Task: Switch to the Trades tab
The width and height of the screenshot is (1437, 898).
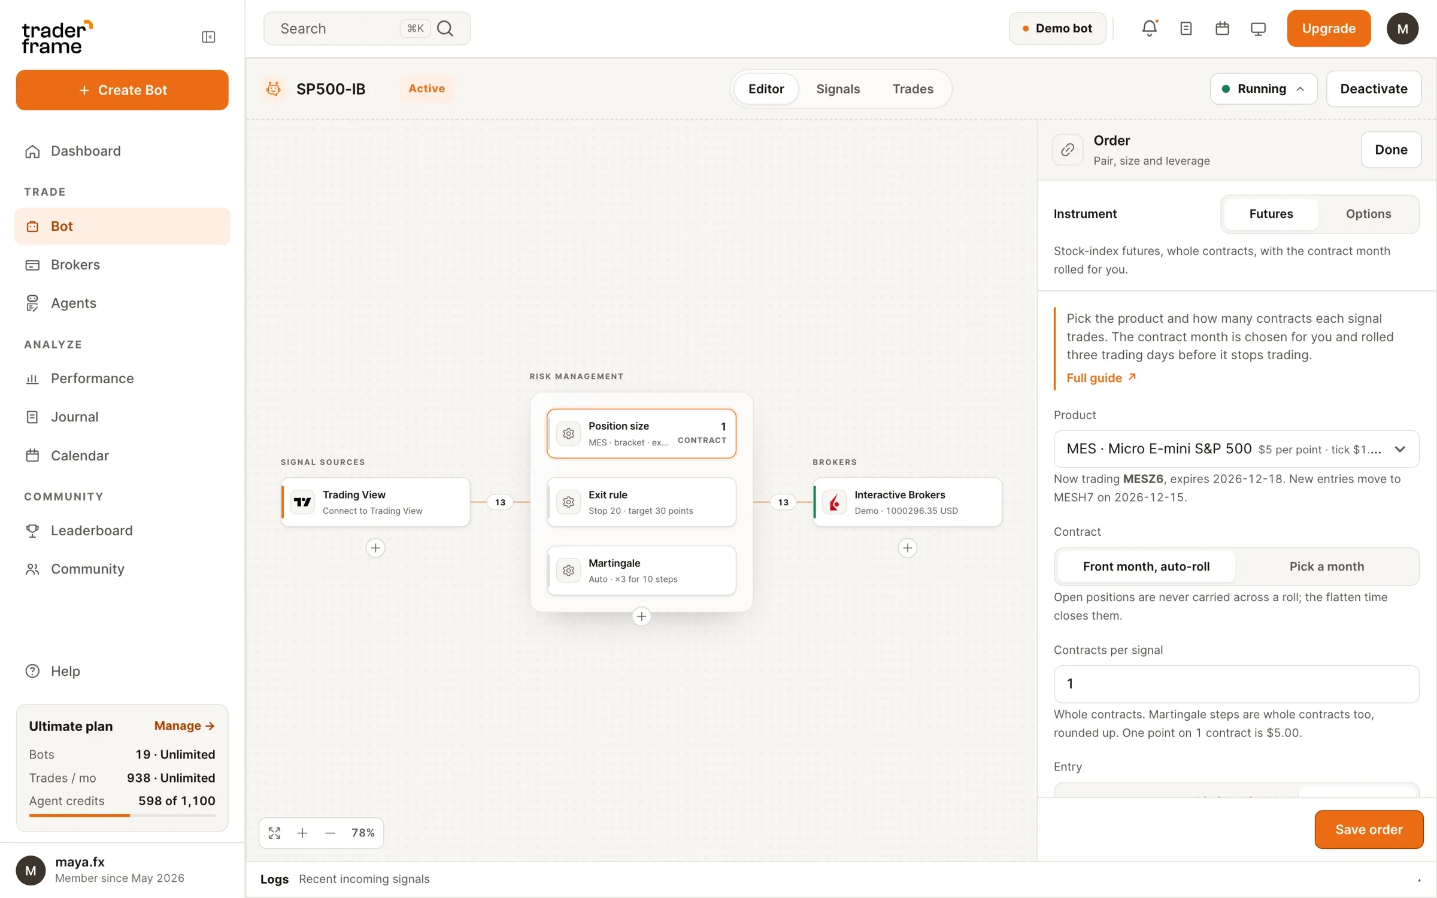Action: coord(912,89)
